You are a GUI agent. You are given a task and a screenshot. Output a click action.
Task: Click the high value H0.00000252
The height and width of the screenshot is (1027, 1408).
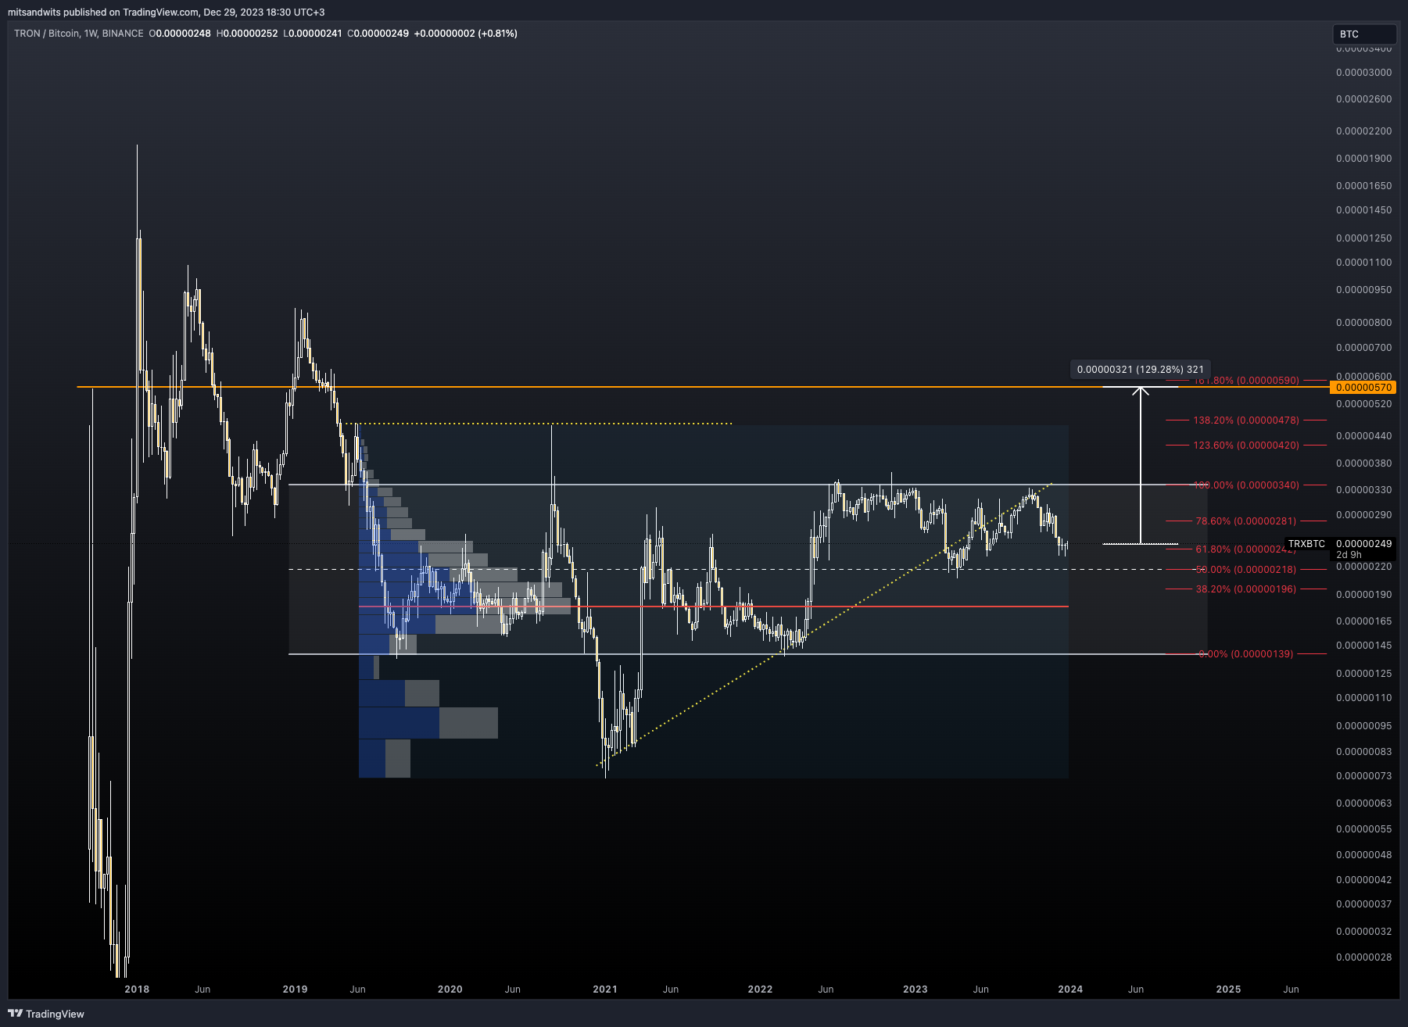click(x=247, y=34)
